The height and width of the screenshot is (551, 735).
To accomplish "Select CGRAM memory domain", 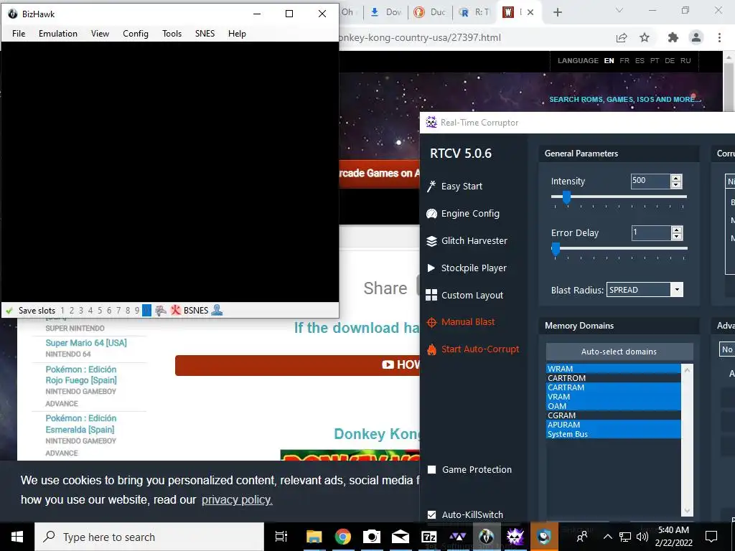I will tap(614, 415).
